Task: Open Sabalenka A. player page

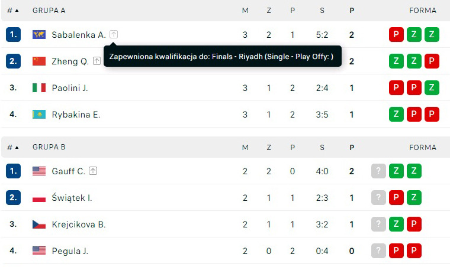Action: (79, 35)
